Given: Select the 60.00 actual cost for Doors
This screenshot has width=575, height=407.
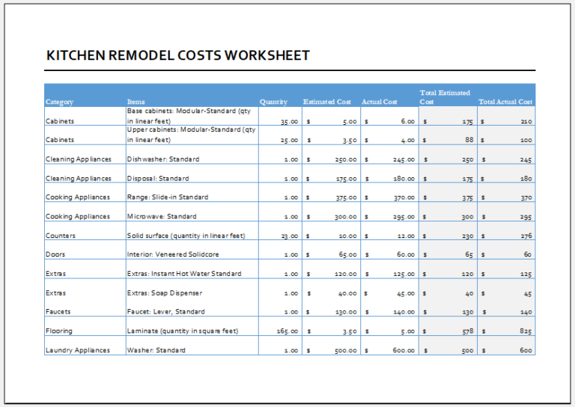Looking at the screenshot, I should (390, 250).
